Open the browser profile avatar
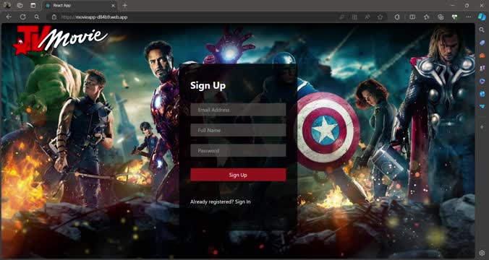 pos(7,5)
